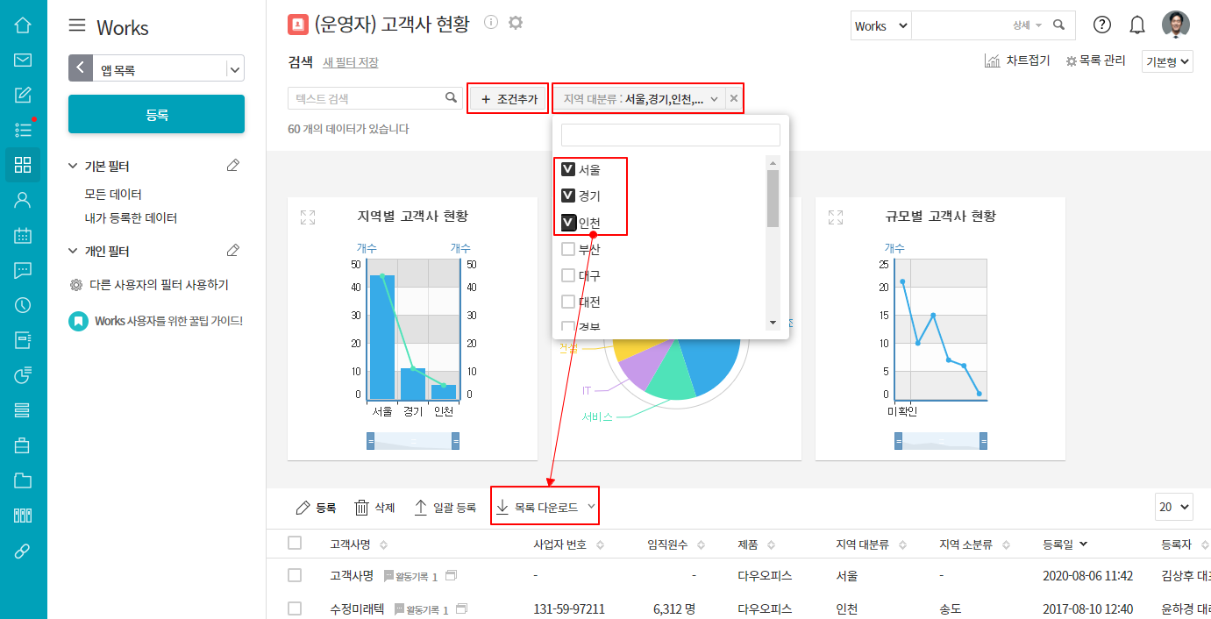This screenshot has width=1211, height=619.
Task: Click the 텍스트 검색 input field
Action: tap(368, 98)
